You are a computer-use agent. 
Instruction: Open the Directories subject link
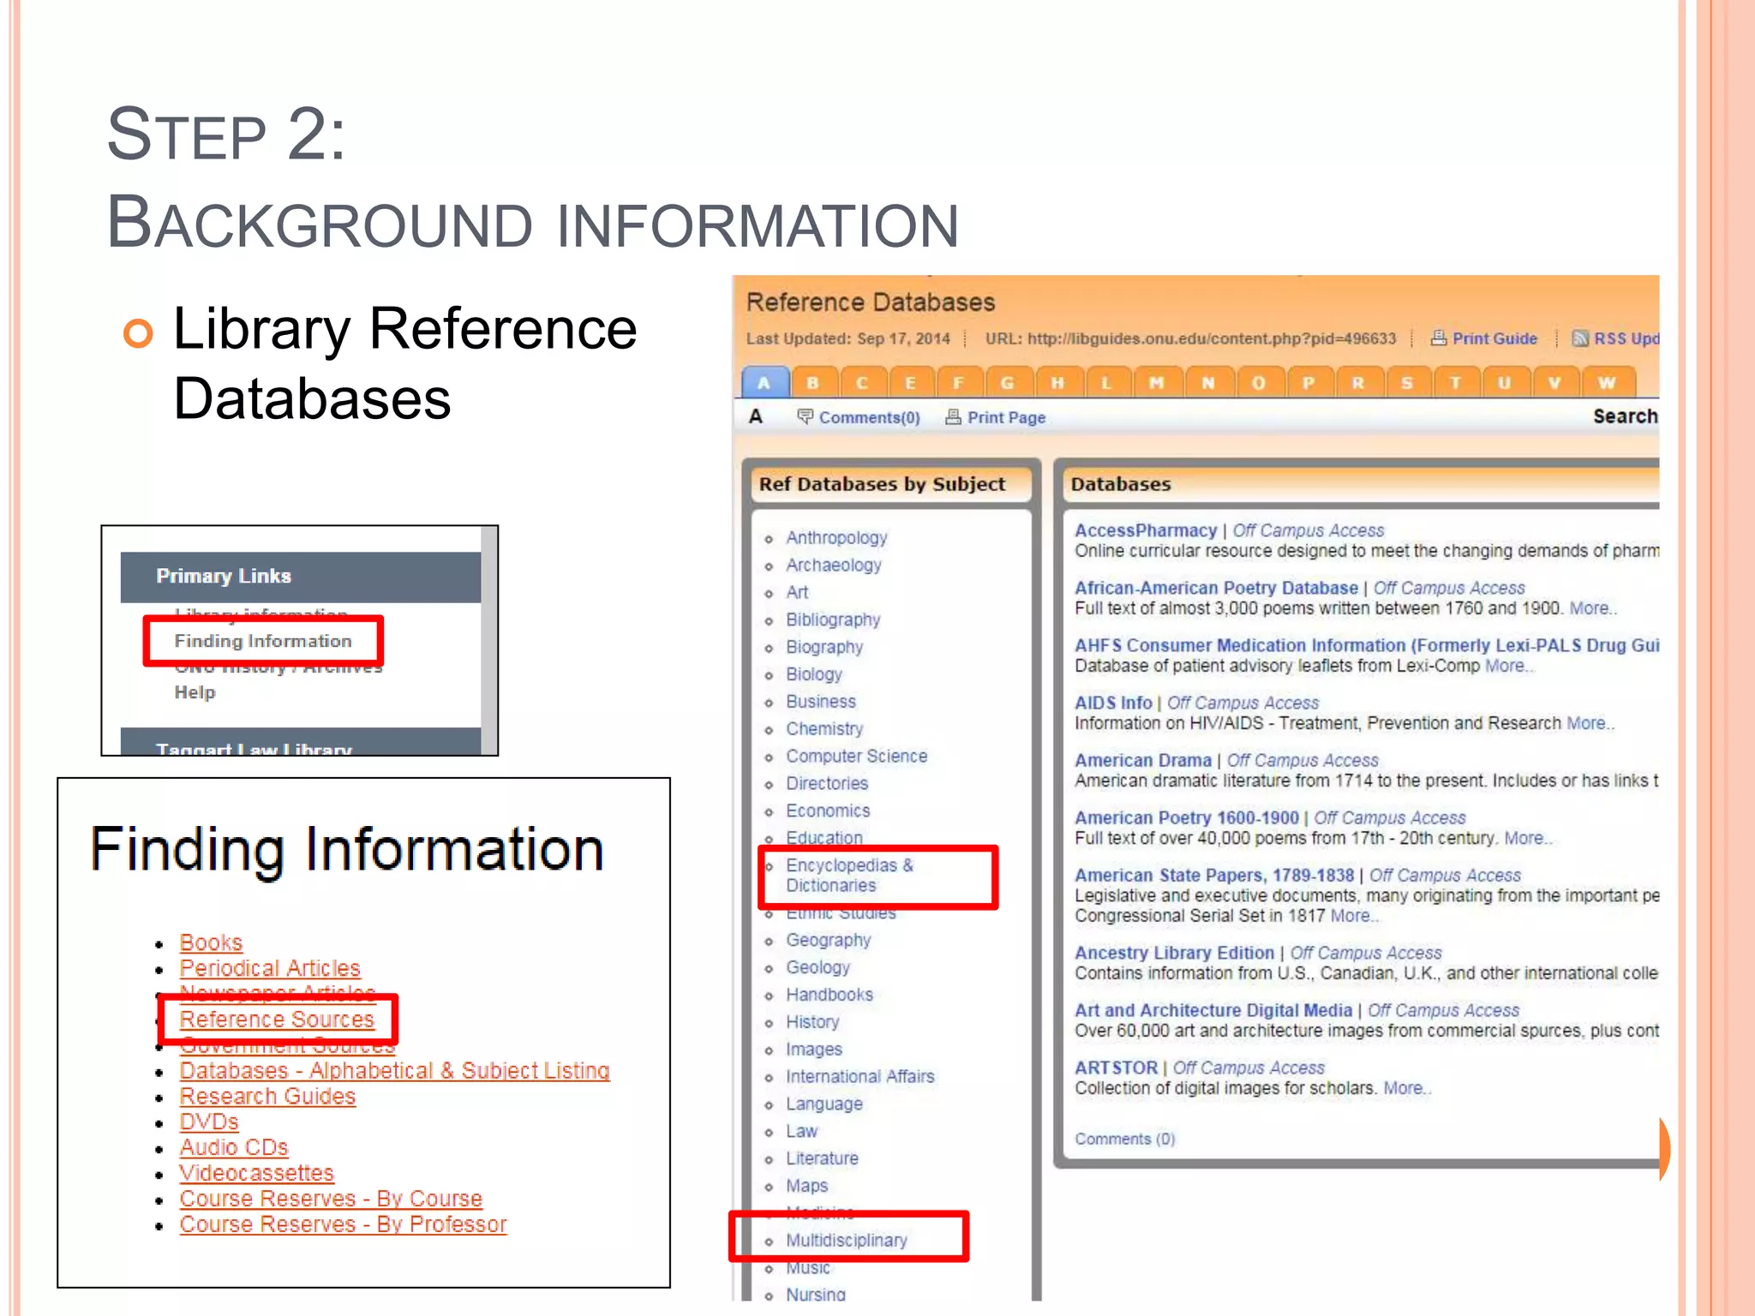(827, 783)
